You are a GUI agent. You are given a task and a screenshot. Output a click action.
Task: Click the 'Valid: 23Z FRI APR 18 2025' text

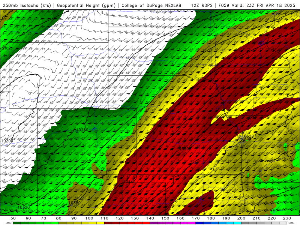[264, 5]
